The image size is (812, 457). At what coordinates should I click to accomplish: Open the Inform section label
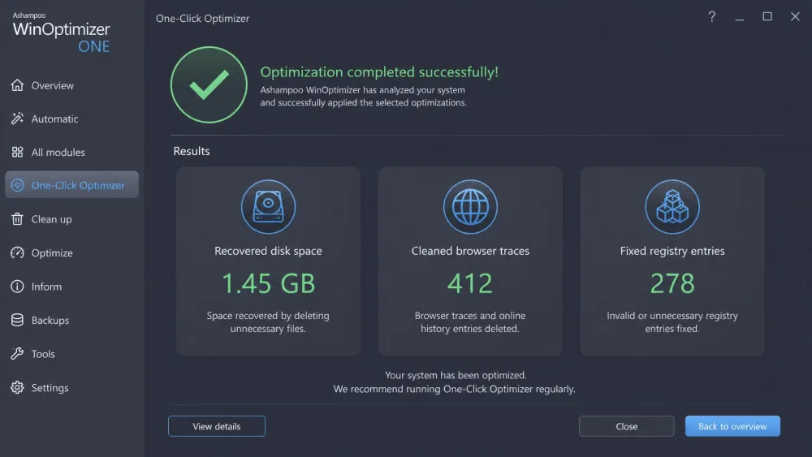tap(46, 287)
